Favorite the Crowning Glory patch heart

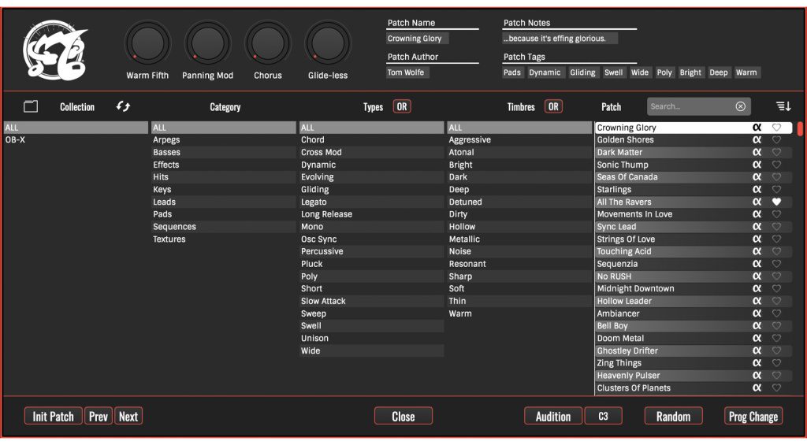click(776, 128)
